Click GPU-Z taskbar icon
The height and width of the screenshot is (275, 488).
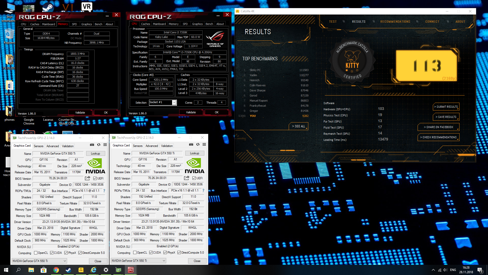click(x=118, y=270)
